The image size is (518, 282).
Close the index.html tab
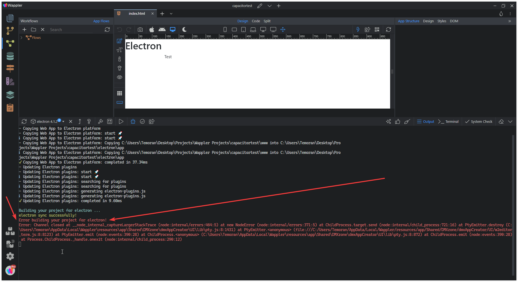(153, 14)
